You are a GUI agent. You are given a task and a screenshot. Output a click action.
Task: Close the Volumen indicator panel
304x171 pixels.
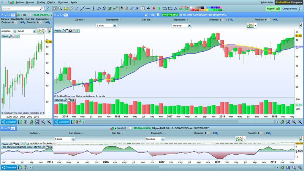click(73, 100)
